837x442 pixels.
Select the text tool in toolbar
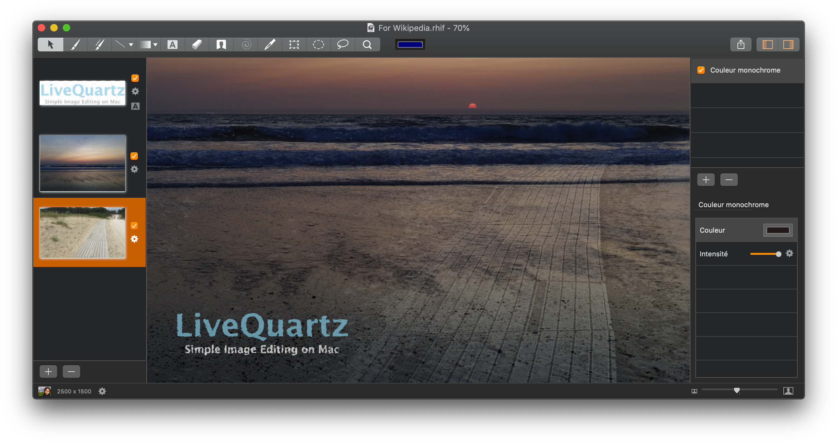(172, 45)
